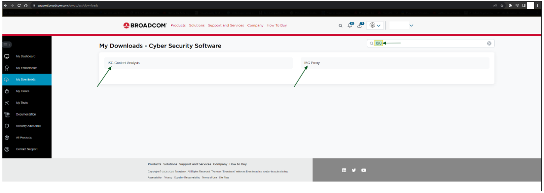544x193 pixels.
Task: Open ISG Proxy downloads
Action: click(312, 63)
